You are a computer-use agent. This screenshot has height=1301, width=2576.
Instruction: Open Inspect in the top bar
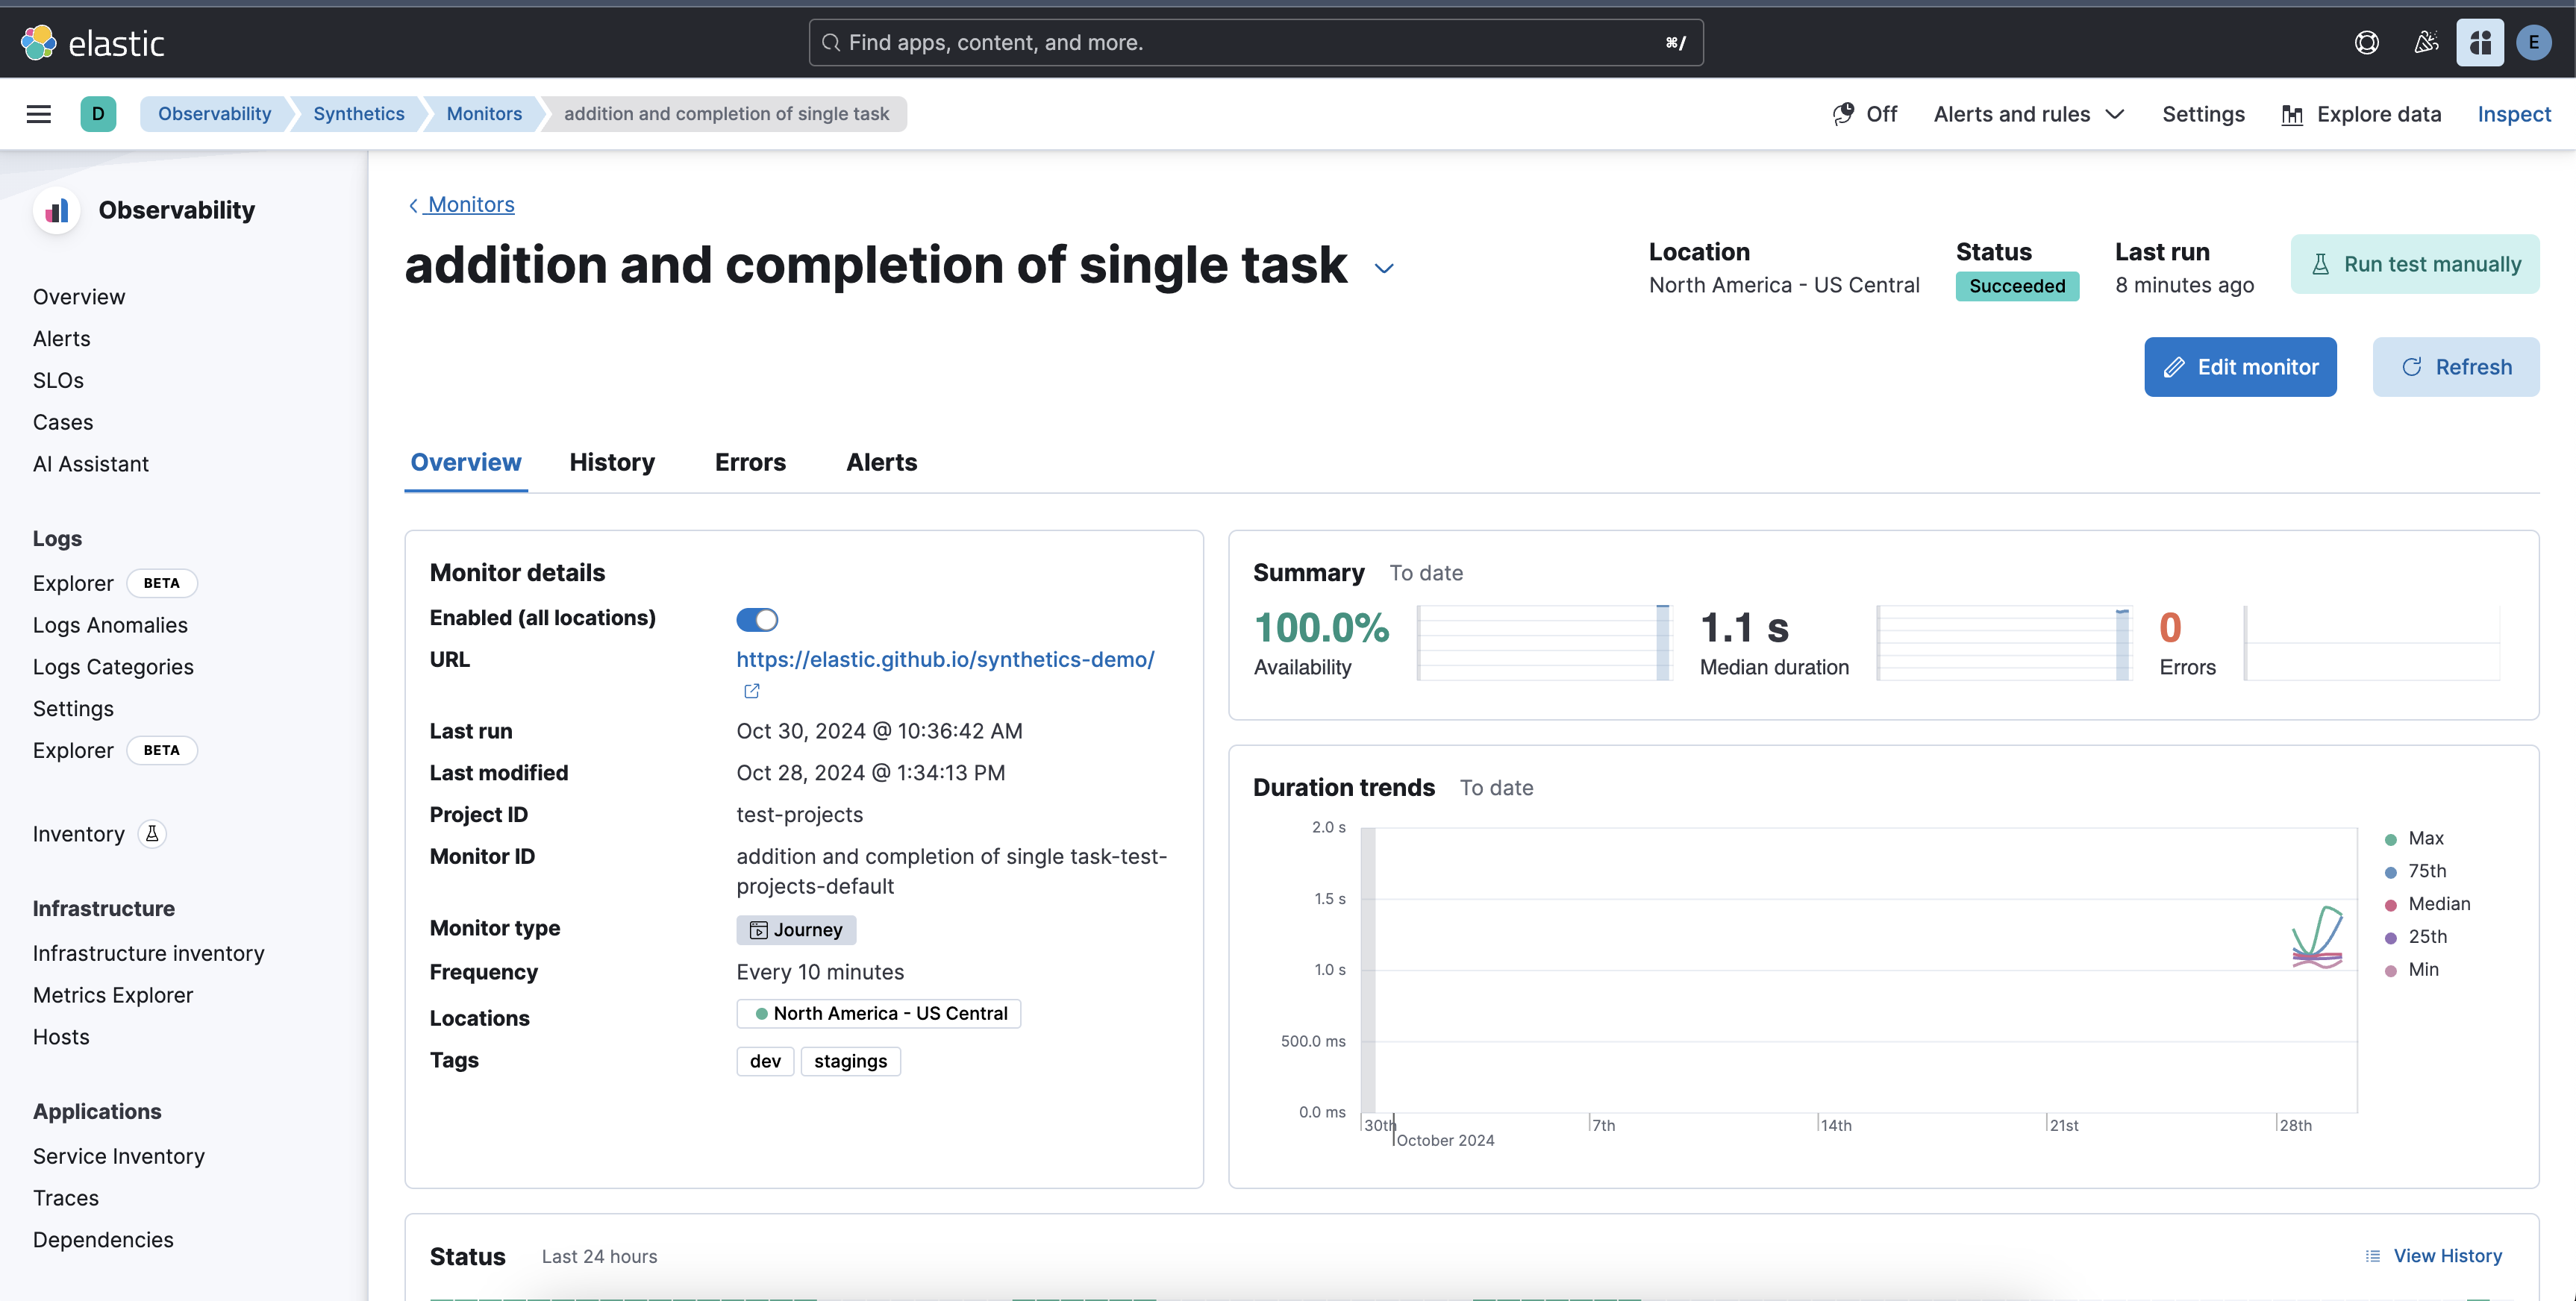click(x=2513, y=114)
